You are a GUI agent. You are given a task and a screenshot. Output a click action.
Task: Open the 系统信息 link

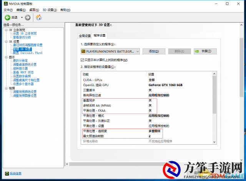click(15, 173)
